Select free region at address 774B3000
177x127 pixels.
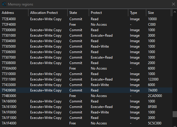(9, 96)
